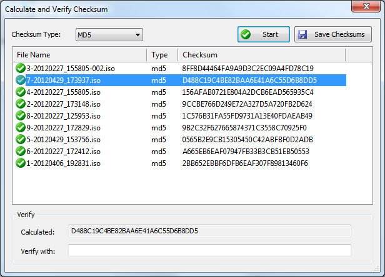Screen dimensions: 385x277
Task: Sort by File Name column header
Action: click(79, 55)
